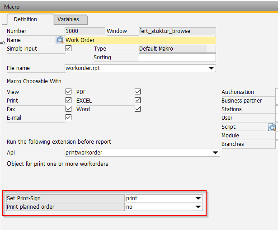
Task: Toggle the Word export checkbox
Action: point(138,109)
